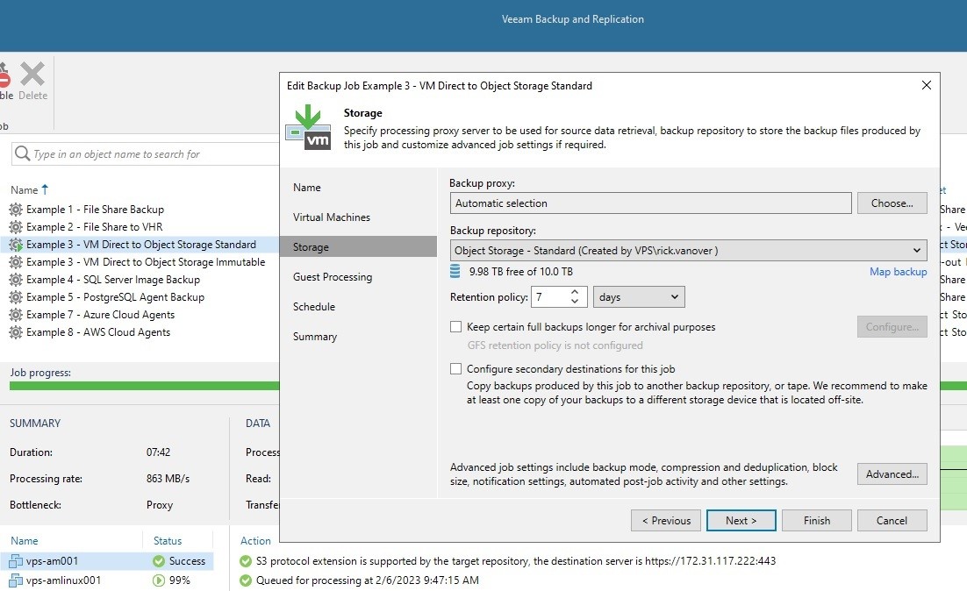Click the Advanced button for job settings
The image size is (967, 591).
[x=892, y=474]
